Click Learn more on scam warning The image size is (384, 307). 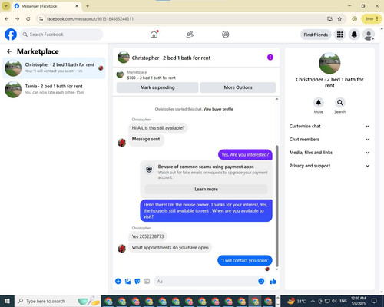click(206, 189)
